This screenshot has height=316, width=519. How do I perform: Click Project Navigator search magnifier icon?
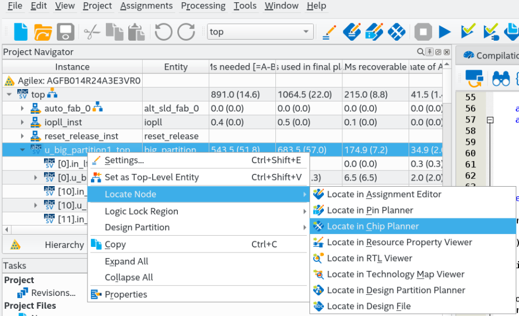pyautogui.click(x=420, y=52)
